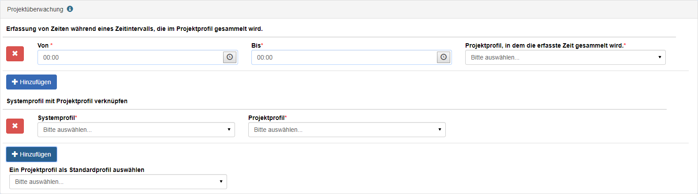Click the info icon beside Projektüberwachung
The image size is (698, 194).
pyautogui.click(x=70, y=9)
